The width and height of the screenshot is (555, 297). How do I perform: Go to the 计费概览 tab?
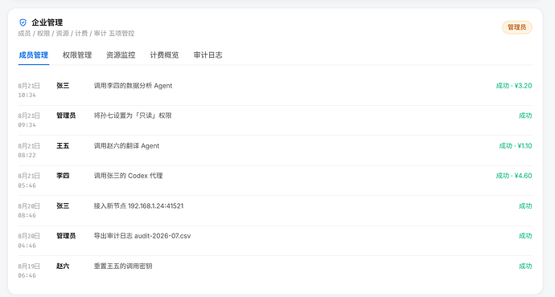164,55
